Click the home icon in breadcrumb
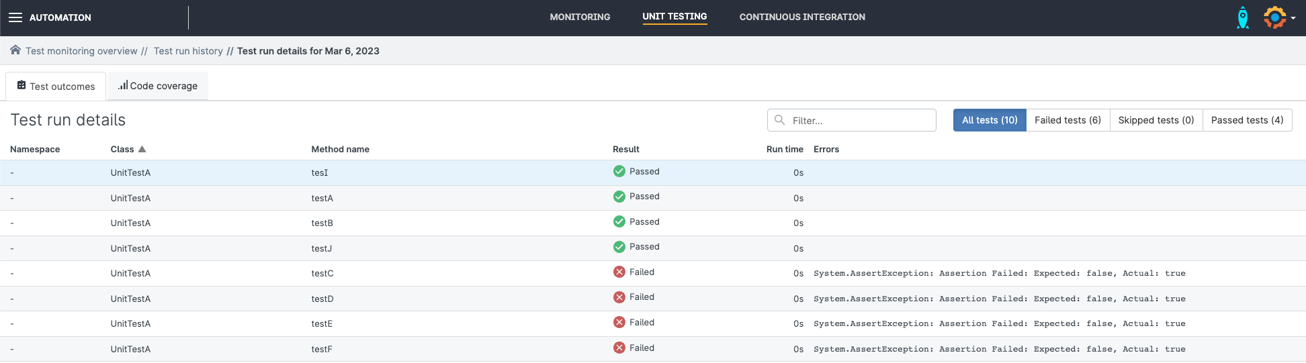This screenshot has height=363, width=1306. 15,50
